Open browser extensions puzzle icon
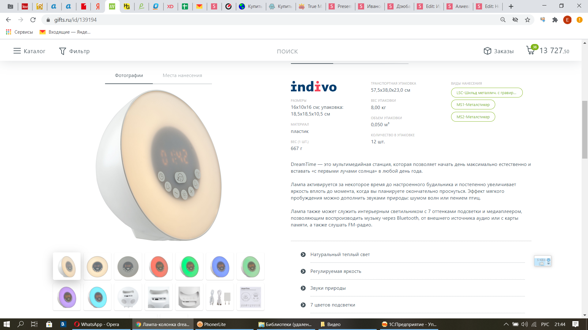Screen dimensions: 588x330 tap(555, 20)
